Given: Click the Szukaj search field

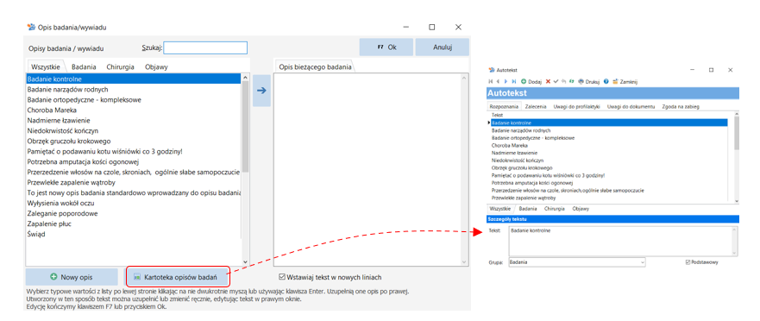Looking at the screenshot, I should (205, 48).
